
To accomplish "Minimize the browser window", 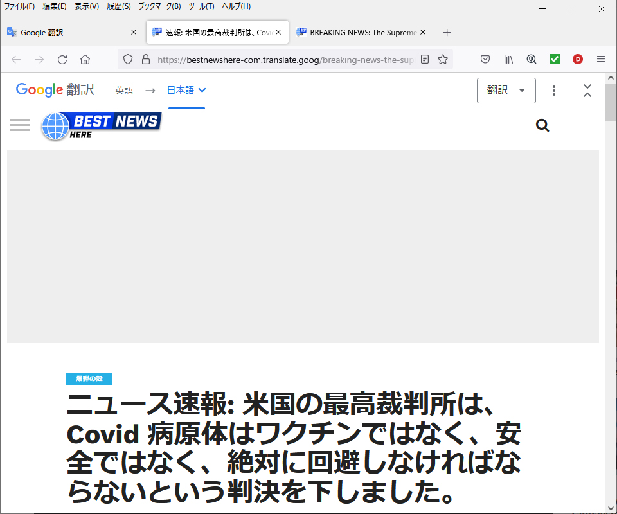I will coord(542,8).
